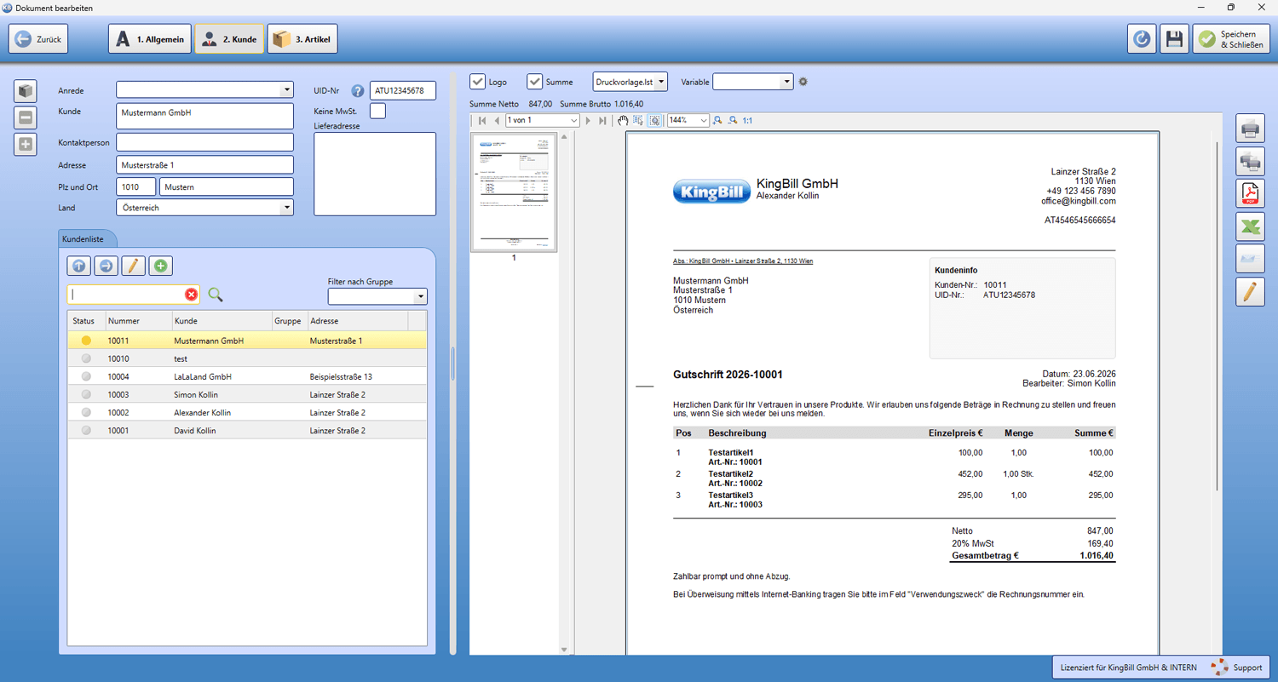Click the gray plus icon left of Kontaktperson

click(x=26, y=144)
